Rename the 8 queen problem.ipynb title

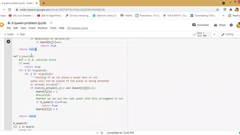click(x=29, y=23)
